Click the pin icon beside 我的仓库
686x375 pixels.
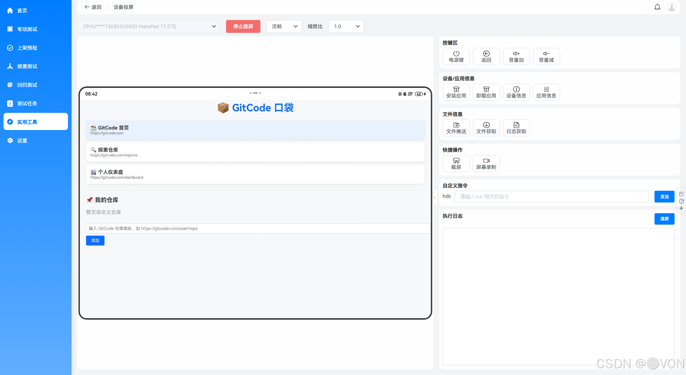point(89,200)
